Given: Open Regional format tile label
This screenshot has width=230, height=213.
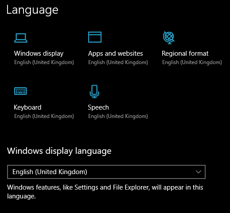Looking at the screenshot, I should point(185,53).
